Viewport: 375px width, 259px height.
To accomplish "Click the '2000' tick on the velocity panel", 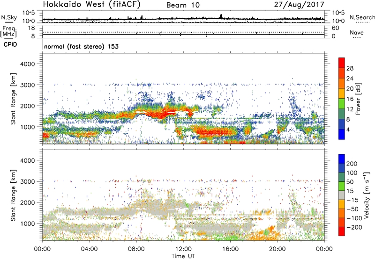I will (x=27, y=202).
